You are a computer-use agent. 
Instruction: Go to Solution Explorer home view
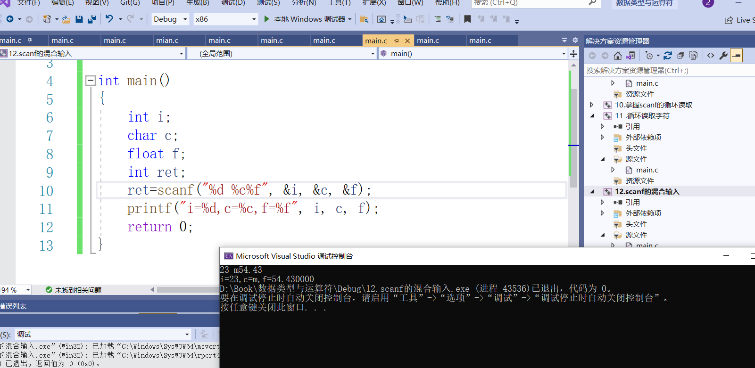tap(618, 56)
